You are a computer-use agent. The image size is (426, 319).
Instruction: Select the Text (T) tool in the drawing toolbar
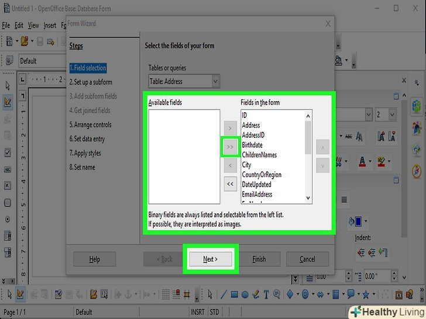pos(266,294)
